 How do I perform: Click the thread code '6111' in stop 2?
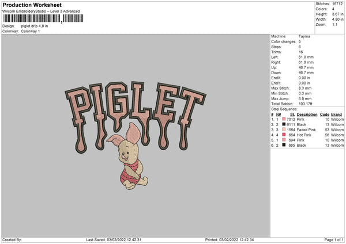pos(291,124)
